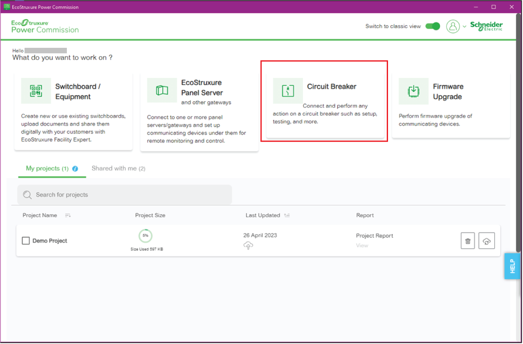Click the Switch to classic view label

pos(393,26)
